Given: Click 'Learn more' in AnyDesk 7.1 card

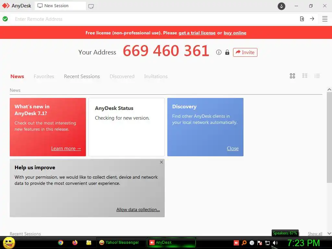Looking at the screenshot, I should coord(66,148).
